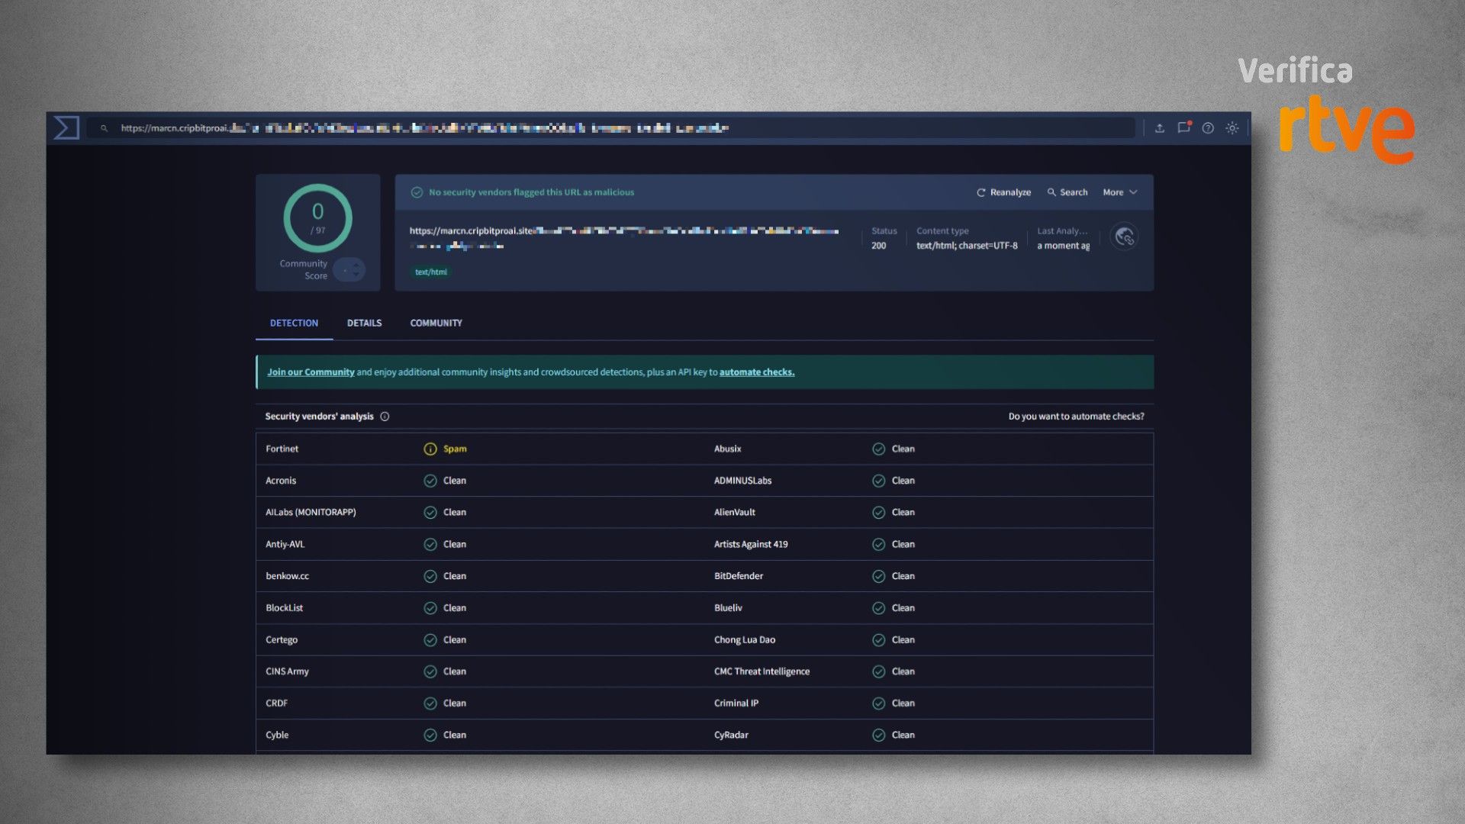Click the info icon next to Security vendors' analysis
Screen dimensions: 1465x824
pyautogui.click(x=385, y=417)
